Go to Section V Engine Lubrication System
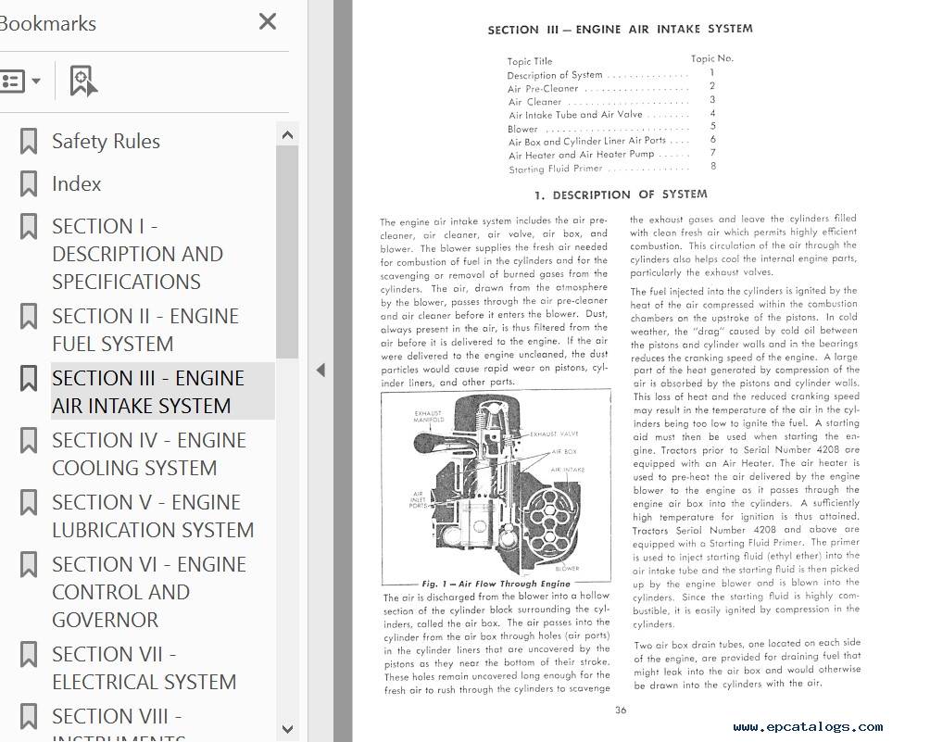The height and width of the screenshot is (742, 930). tap(153, 515)
